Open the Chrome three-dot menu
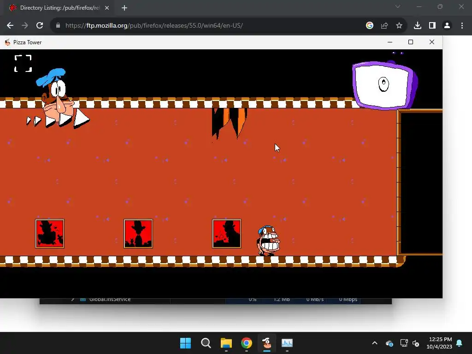This screenshot has height=354, width=472. pos(462,26)
